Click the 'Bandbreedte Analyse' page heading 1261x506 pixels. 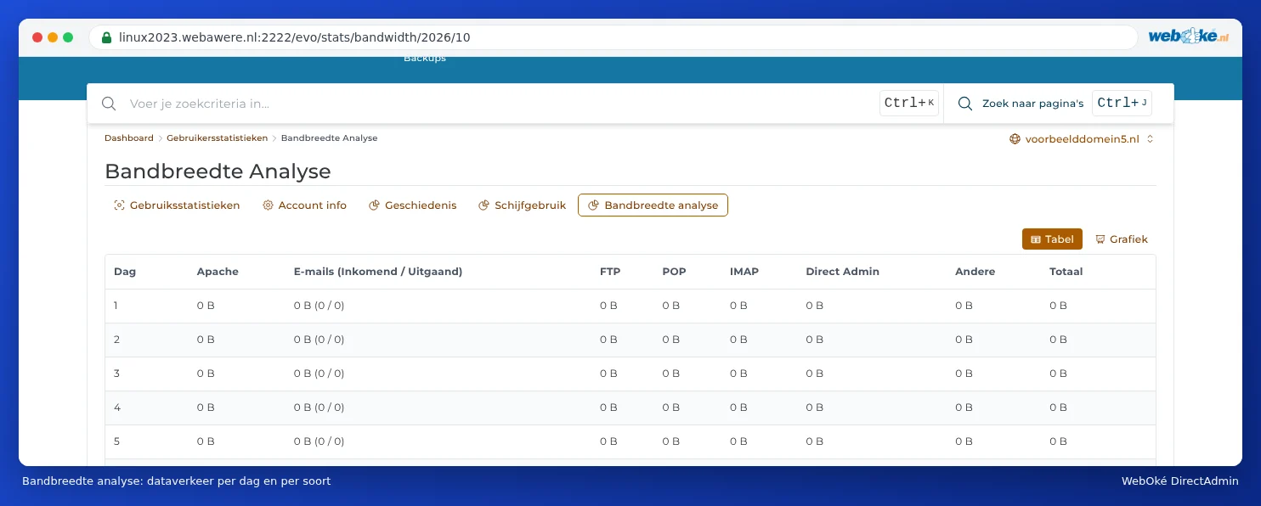(x=218, y=171)
